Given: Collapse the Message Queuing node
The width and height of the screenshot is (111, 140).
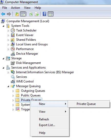Looking at the screenshot, I should coord(8,86).
